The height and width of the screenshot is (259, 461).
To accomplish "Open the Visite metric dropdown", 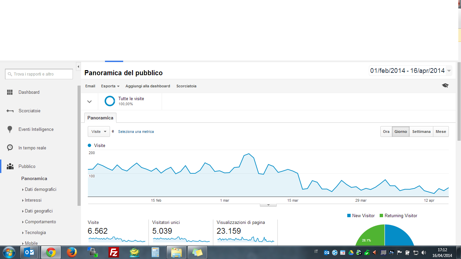I will click(x=99, y=132).
